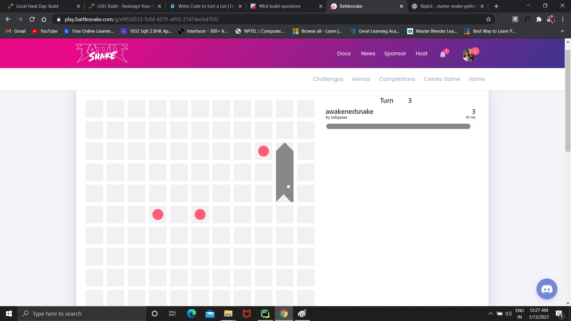Screen dimensions: 571x321
Task: Open notifications via the bell icon
Action: (442, 54)
